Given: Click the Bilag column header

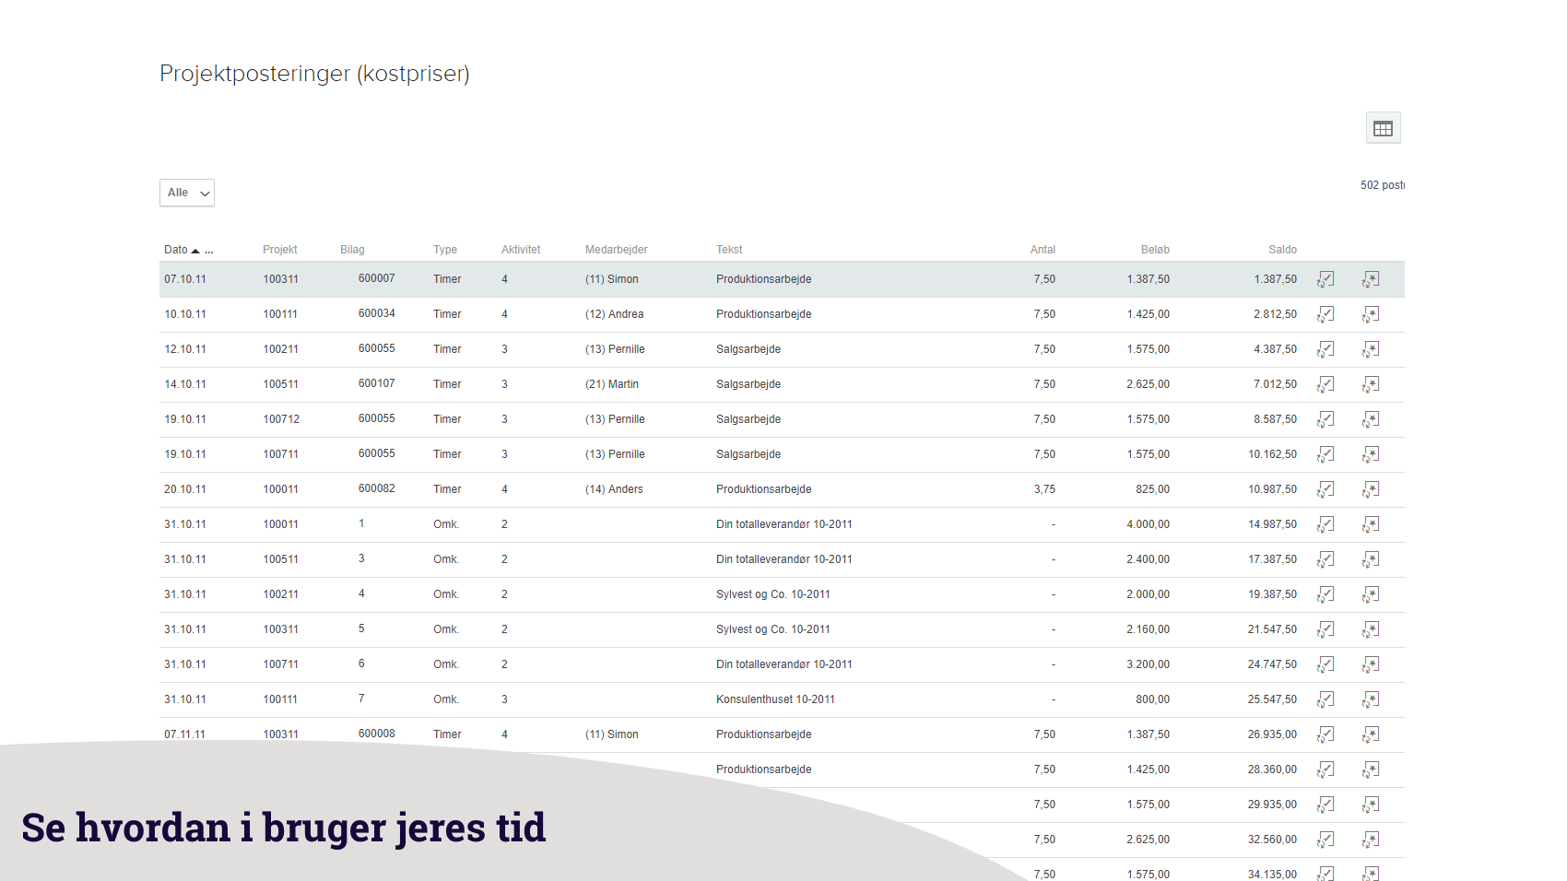Looking at the screenshot, I should click(x=352, y=250).
